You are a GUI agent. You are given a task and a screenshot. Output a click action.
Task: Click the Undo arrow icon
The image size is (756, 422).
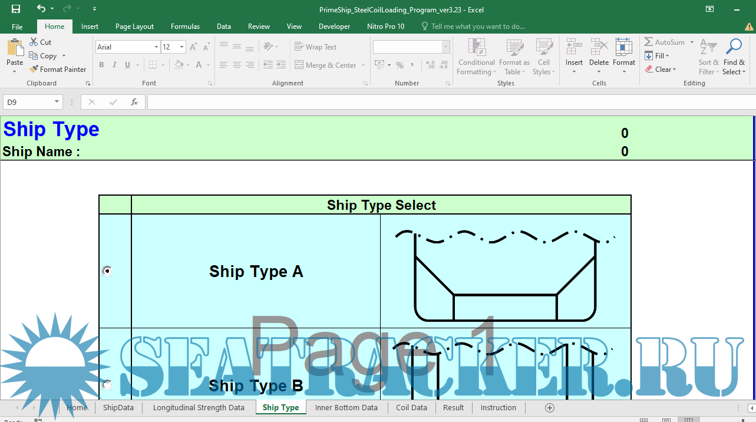[41, 9]
